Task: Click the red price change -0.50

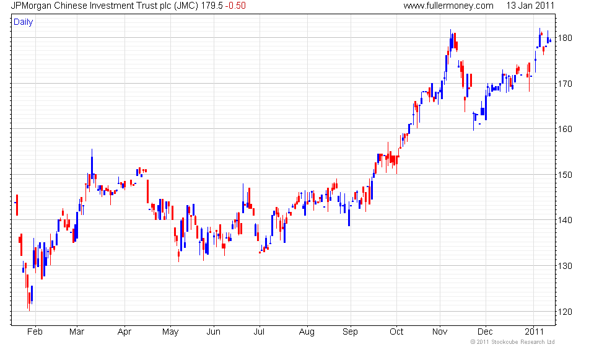Action: tap(235, 6)
